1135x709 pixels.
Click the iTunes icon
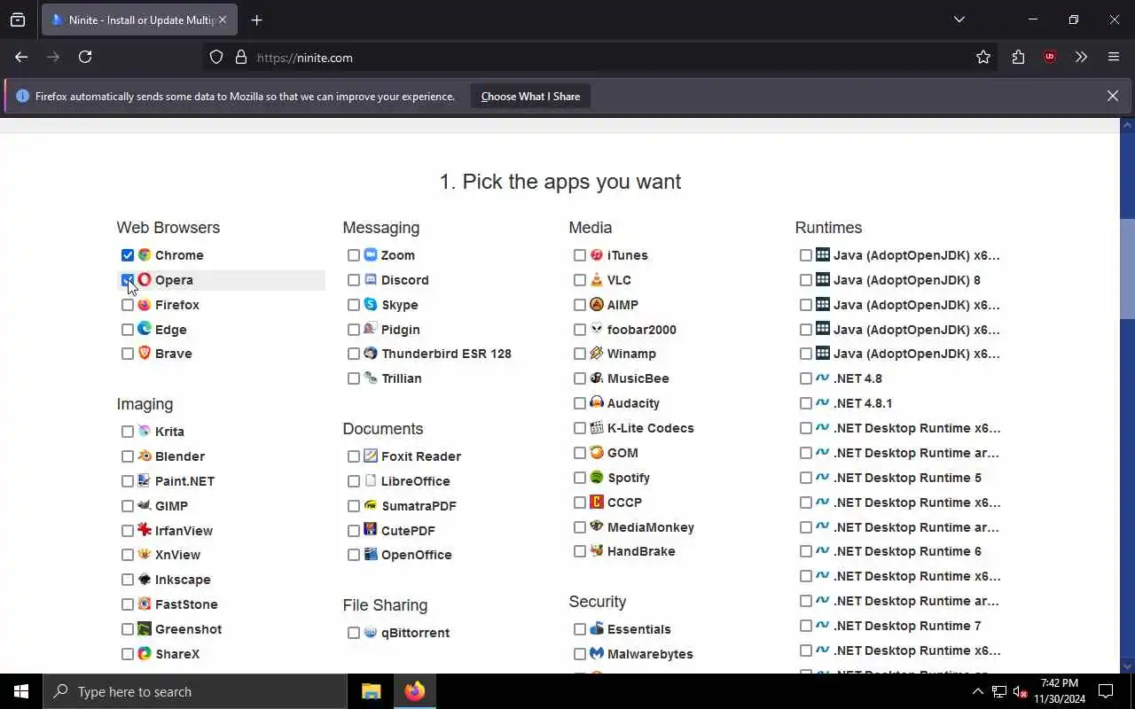point(597,255)
